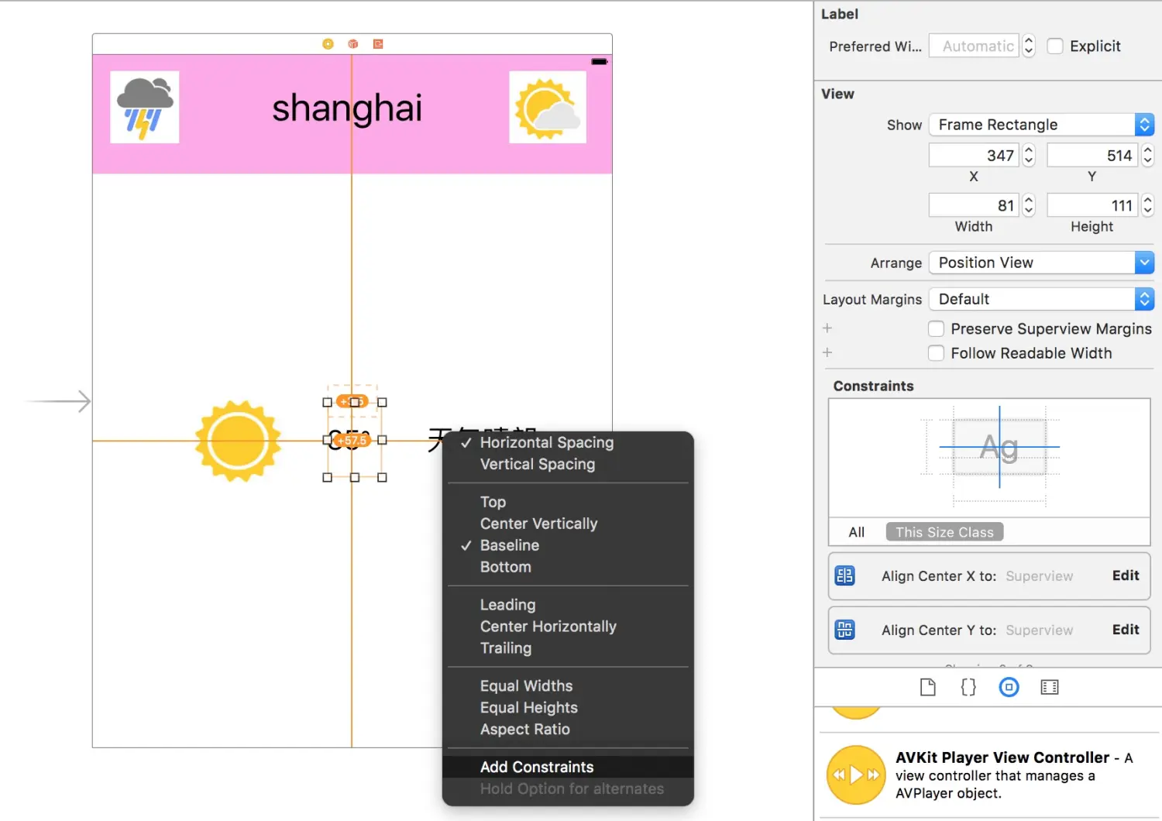Select the thunderstorm cloud image view
This screenshot has width=1162, height=821.
click(x=145, y=107)
